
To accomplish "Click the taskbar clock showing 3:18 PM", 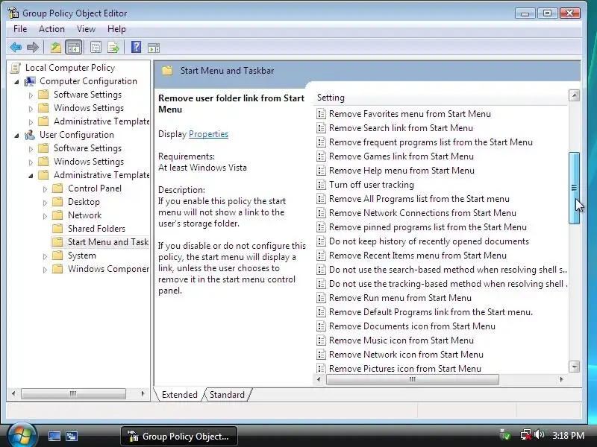I will pyautogui.click(x=568, y=436).
